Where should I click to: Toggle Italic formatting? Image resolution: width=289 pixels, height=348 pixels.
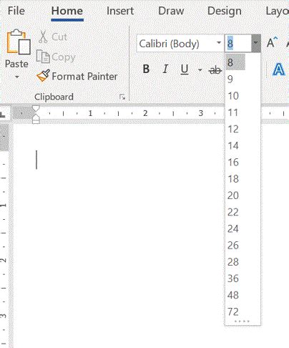[165, 69]
